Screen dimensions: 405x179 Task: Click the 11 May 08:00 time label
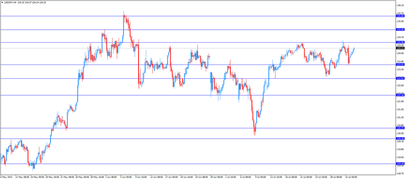tap(22, 177)
